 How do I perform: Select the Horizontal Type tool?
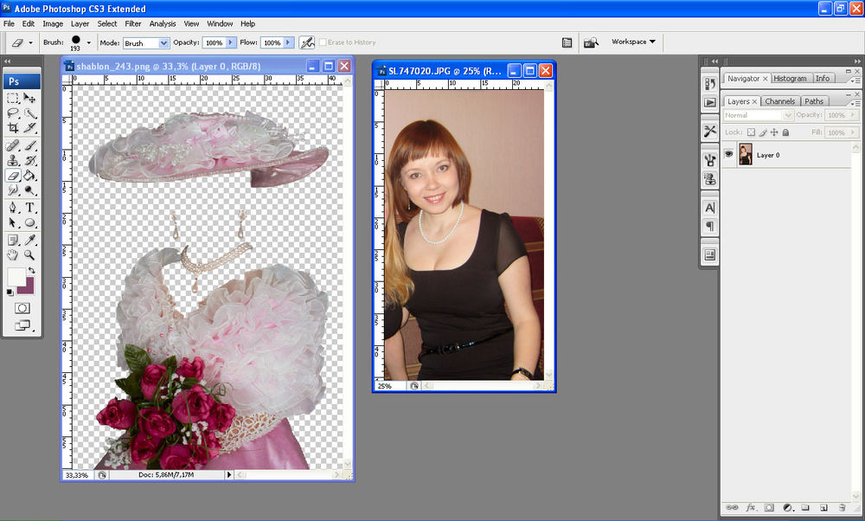click(29, 208)
